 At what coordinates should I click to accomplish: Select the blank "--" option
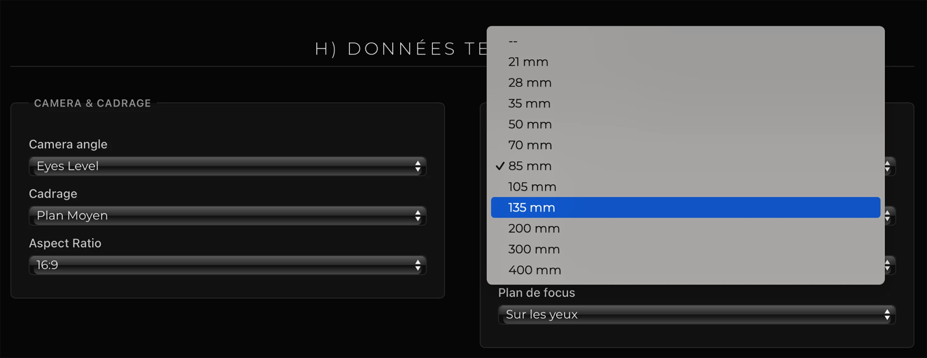click(x=513, y=41)
